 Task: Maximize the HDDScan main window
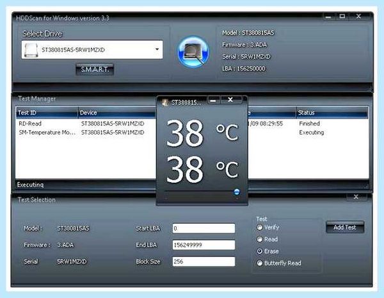342,17
